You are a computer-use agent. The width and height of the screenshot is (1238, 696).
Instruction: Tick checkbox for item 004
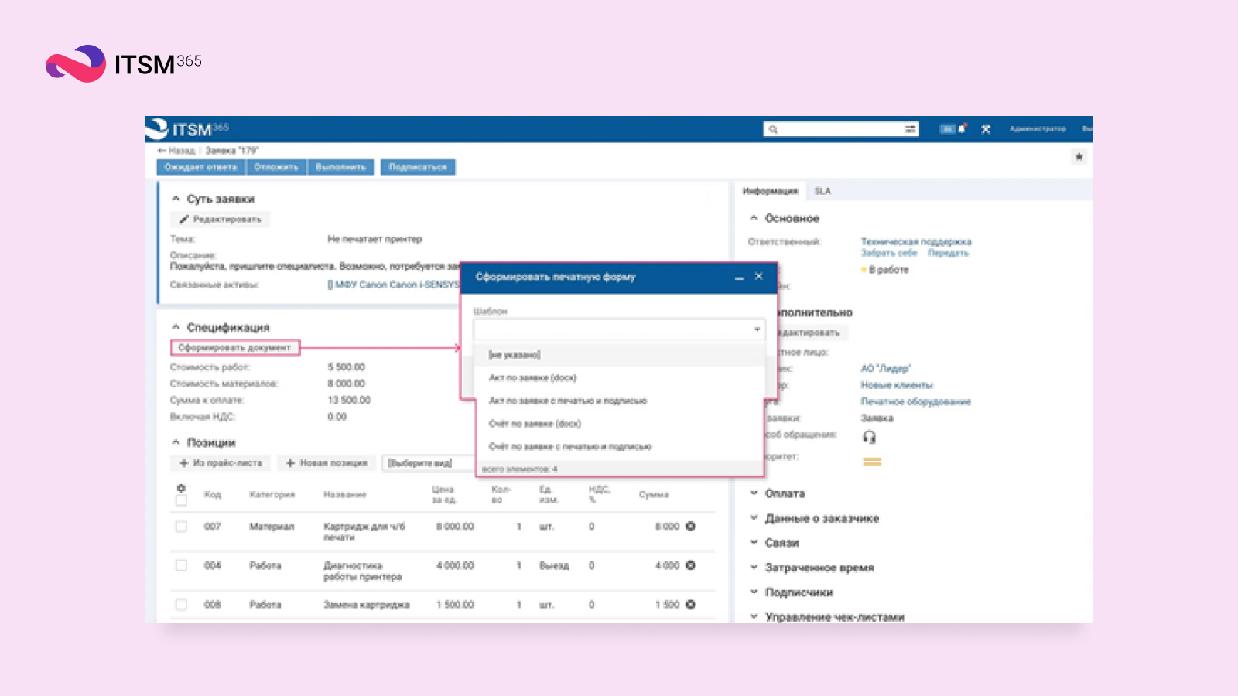[x=181, y=565]
